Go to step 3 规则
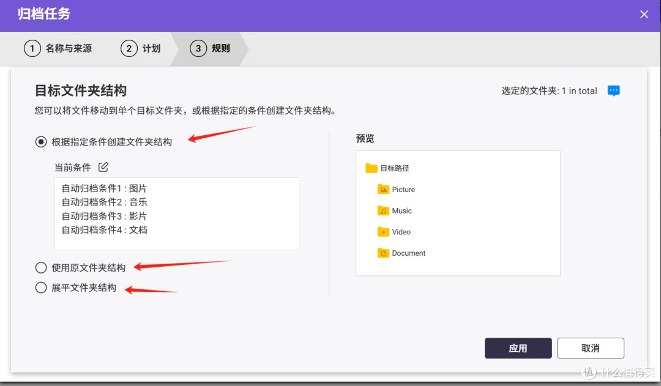The height and width of the screenshot is (386, 661). [210, 48]
